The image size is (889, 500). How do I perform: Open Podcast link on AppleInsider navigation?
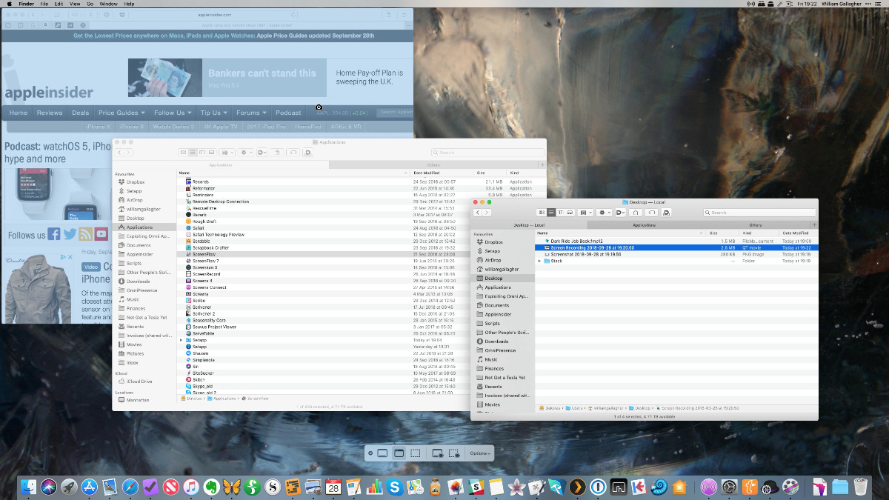288,113
